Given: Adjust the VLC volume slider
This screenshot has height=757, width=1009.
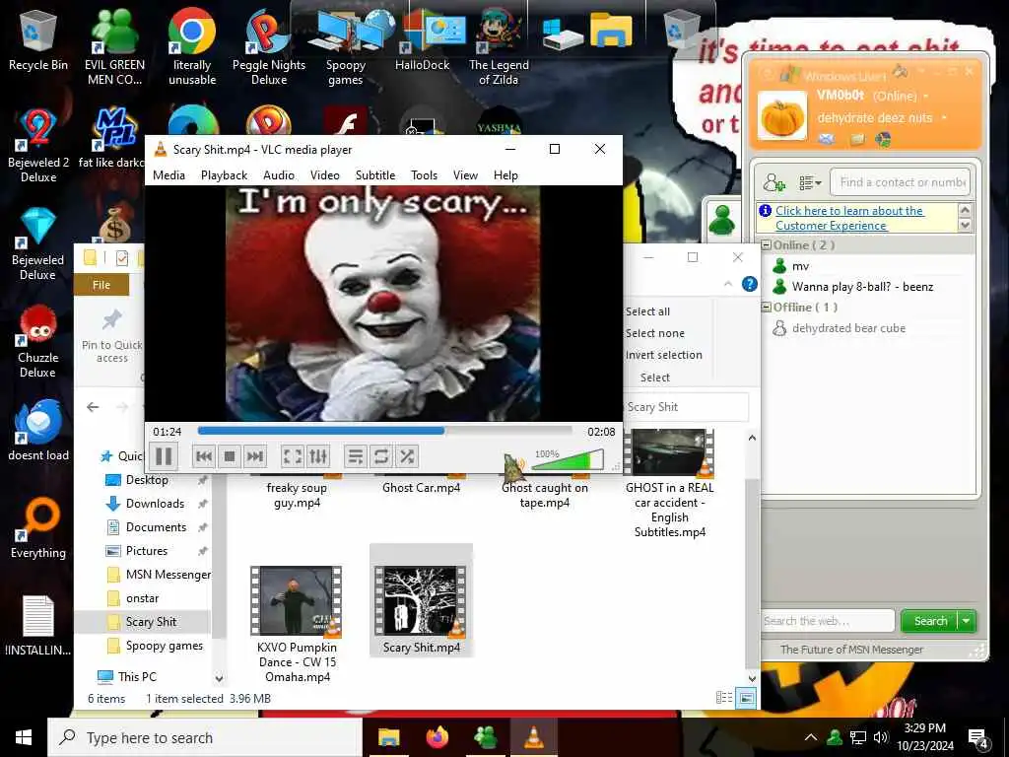Looking at the screenshot, I should tap(568, 460).
